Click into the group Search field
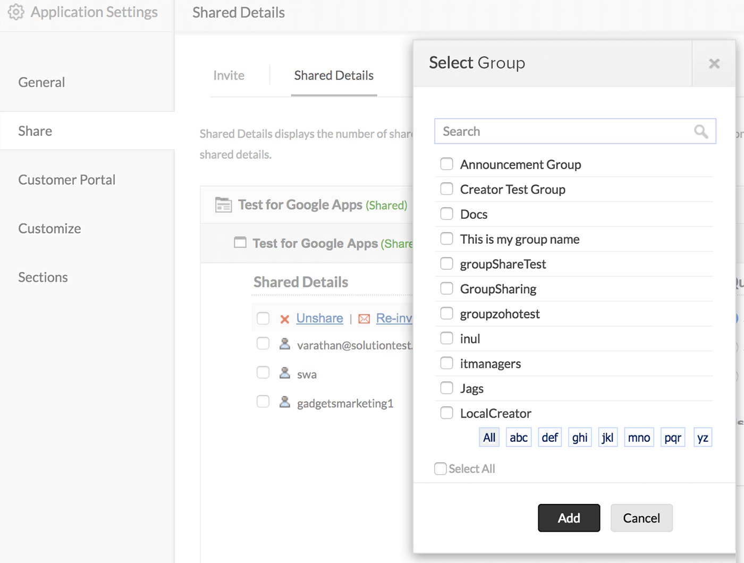The width and height of the screenshot is (744, 563). click(563, 131)
